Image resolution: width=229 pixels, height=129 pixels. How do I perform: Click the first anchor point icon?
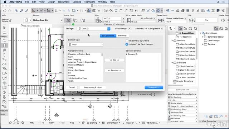68,20
